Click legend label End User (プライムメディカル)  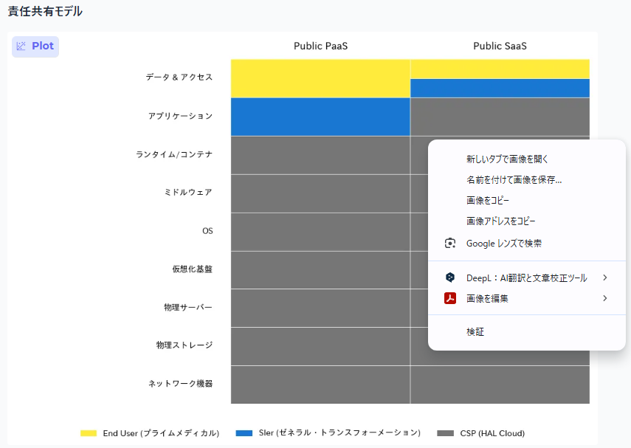pos(161,433)
